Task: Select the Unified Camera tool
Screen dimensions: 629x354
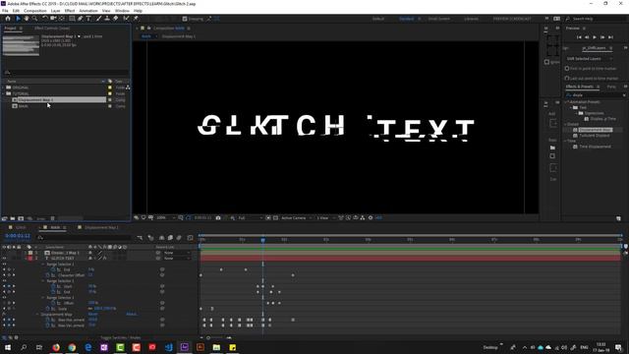Action: (53, 19)
